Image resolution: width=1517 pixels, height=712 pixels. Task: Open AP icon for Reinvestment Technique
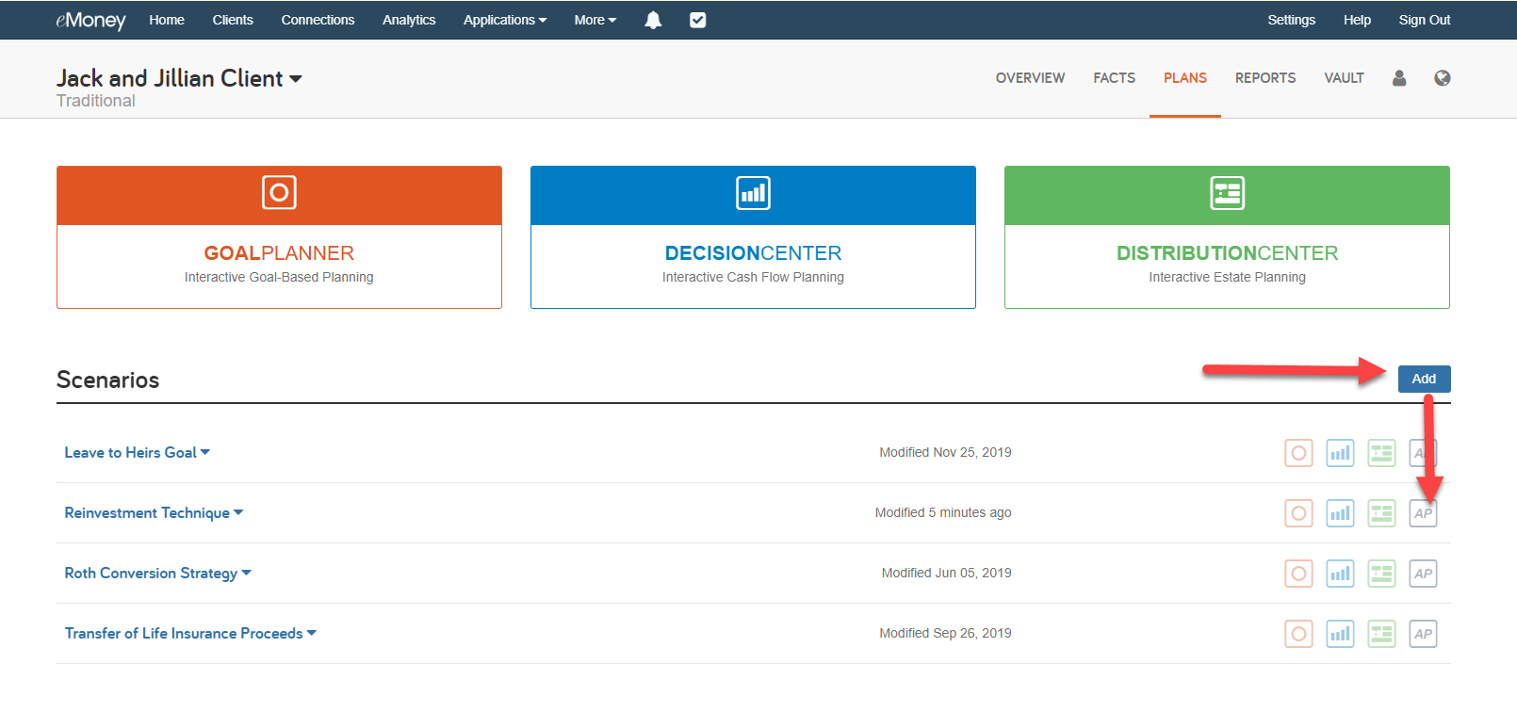tap(1423, 513)
